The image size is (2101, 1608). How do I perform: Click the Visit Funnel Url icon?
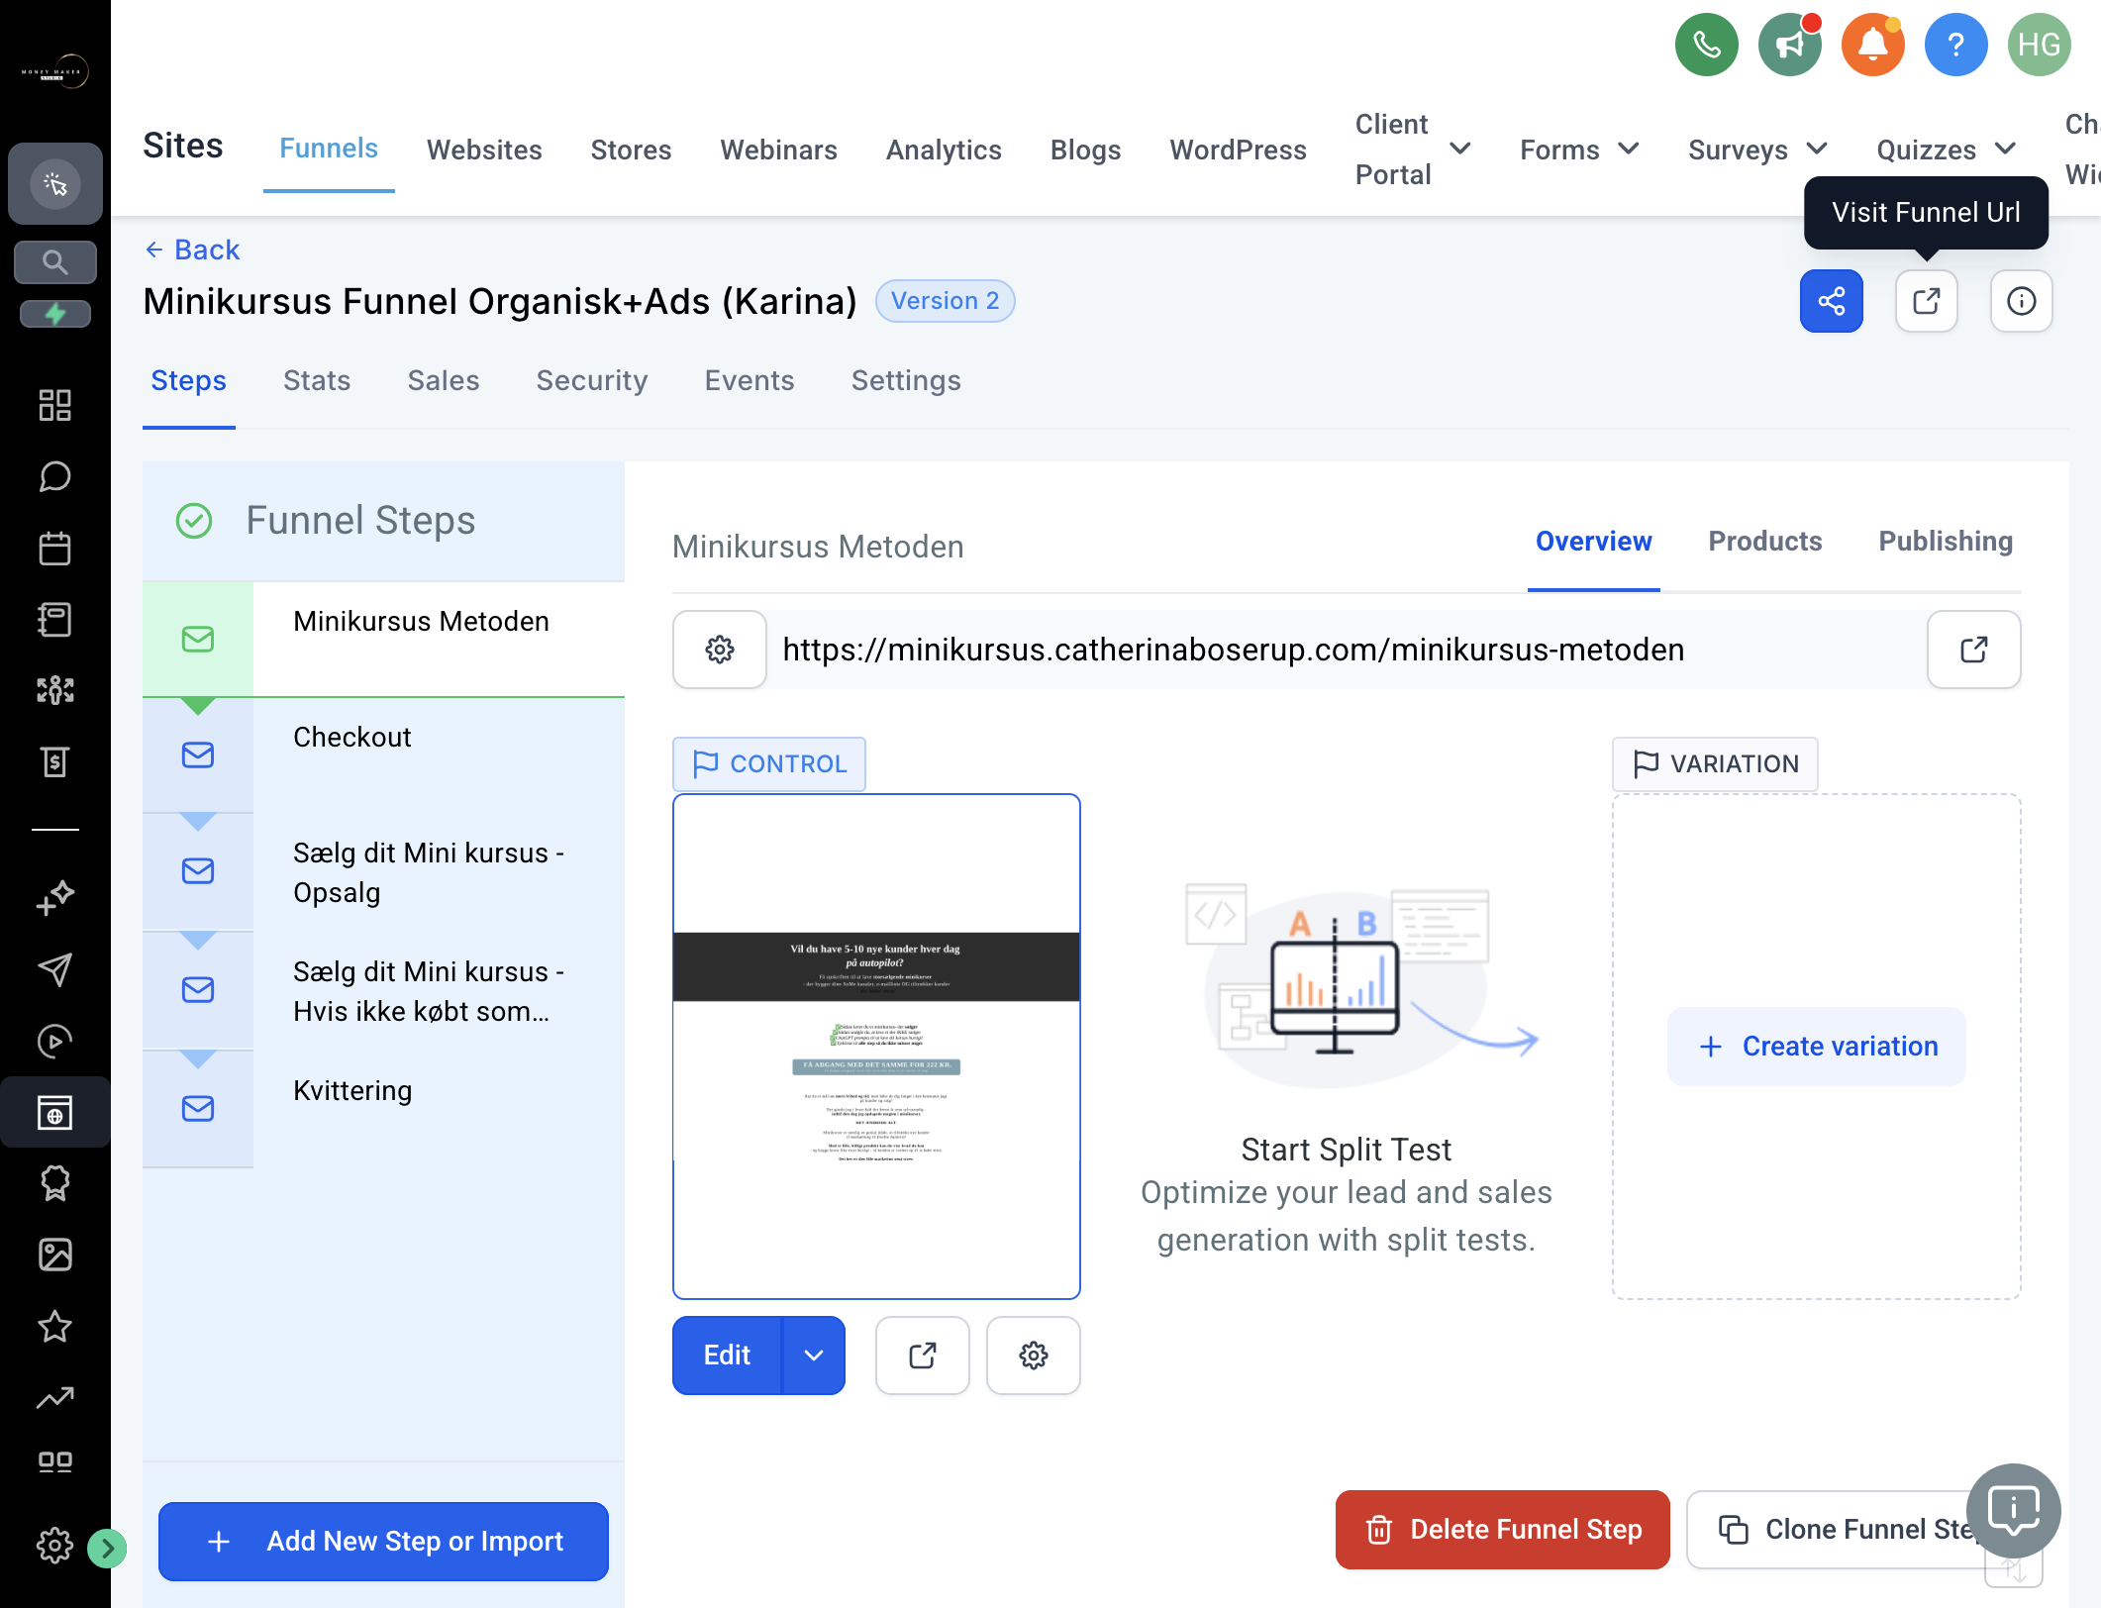(1926, 301)
